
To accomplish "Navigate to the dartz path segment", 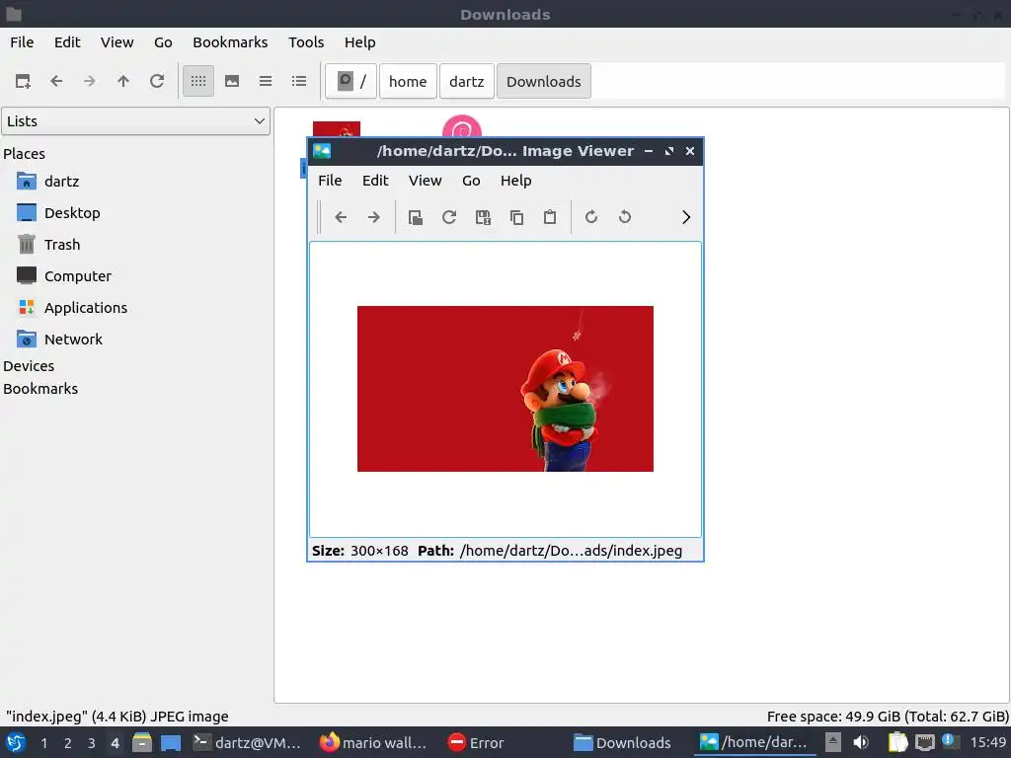I will (467, 81).
